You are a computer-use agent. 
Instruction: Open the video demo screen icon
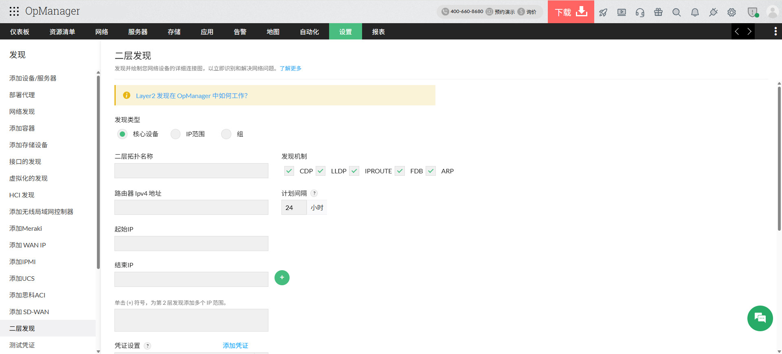coord(622,12)
